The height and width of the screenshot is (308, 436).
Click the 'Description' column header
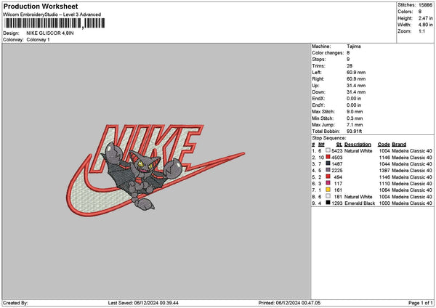tap(358, 145)
